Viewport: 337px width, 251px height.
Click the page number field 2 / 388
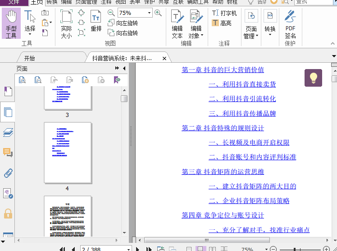103,249
